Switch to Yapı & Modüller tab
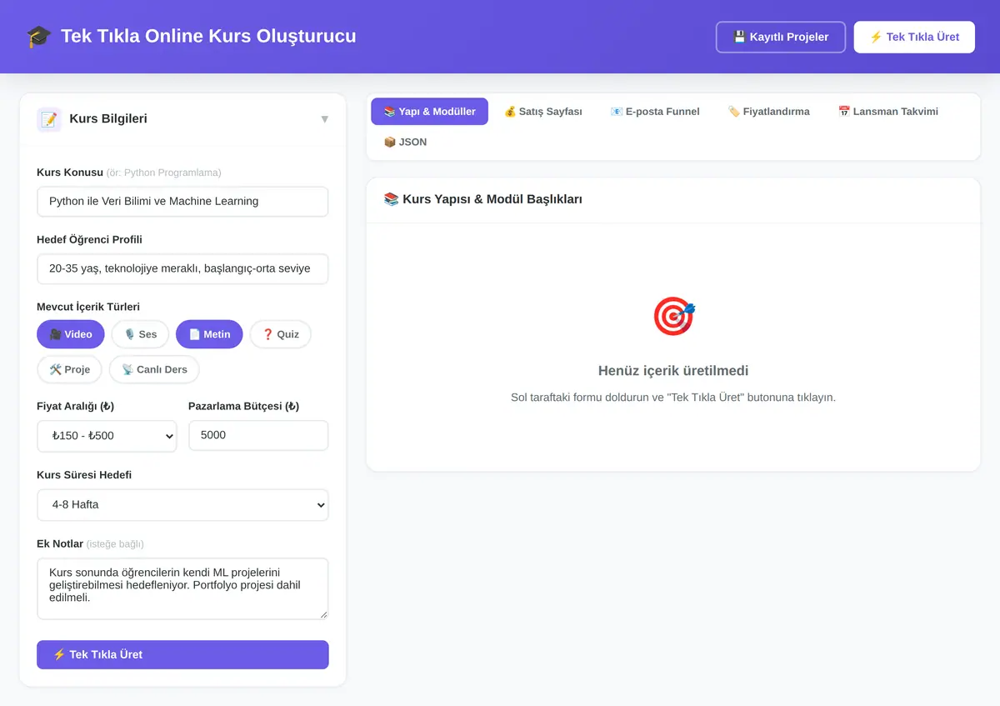This screenshot has width=1000, height=706. (x=429, y=111)
